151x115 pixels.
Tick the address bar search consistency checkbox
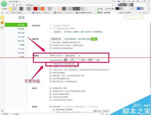point(50,42)
